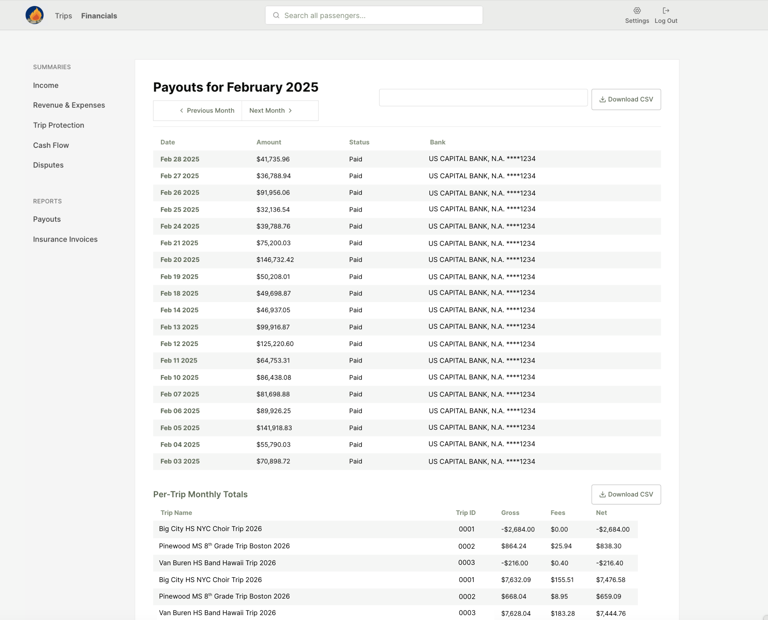Click the right chevron on Next Month

point(291,110)
